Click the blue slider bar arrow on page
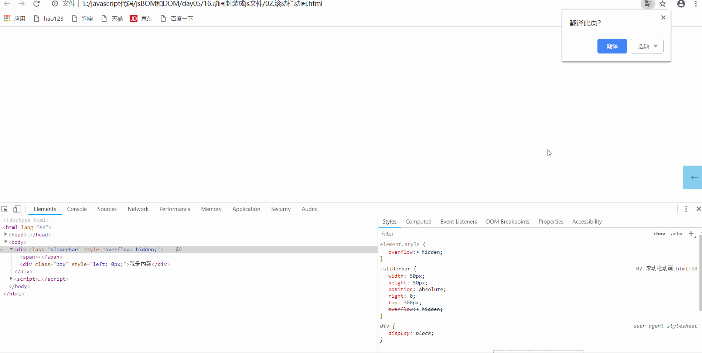This screenshot has height=353, width=702. 692,177
